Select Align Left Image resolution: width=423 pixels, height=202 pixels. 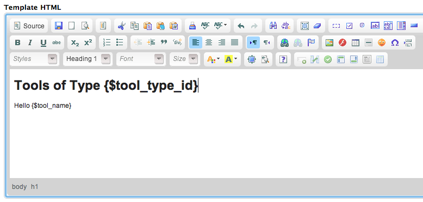[x=196, y=42]
